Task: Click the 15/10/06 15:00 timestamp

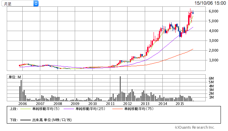Action: point(210,3)
